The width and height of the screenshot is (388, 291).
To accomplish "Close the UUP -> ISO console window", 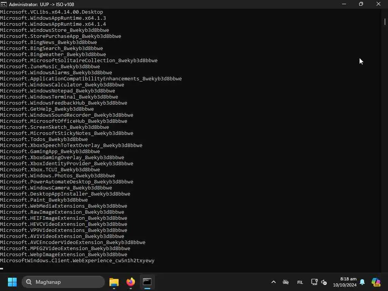I will point(379,4).
